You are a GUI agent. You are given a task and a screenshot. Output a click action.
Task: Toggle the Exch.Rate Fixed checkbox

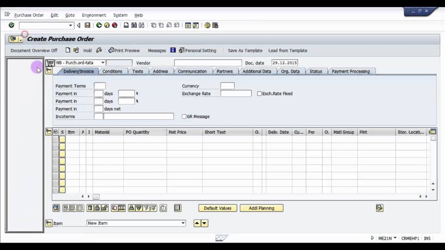259,94
